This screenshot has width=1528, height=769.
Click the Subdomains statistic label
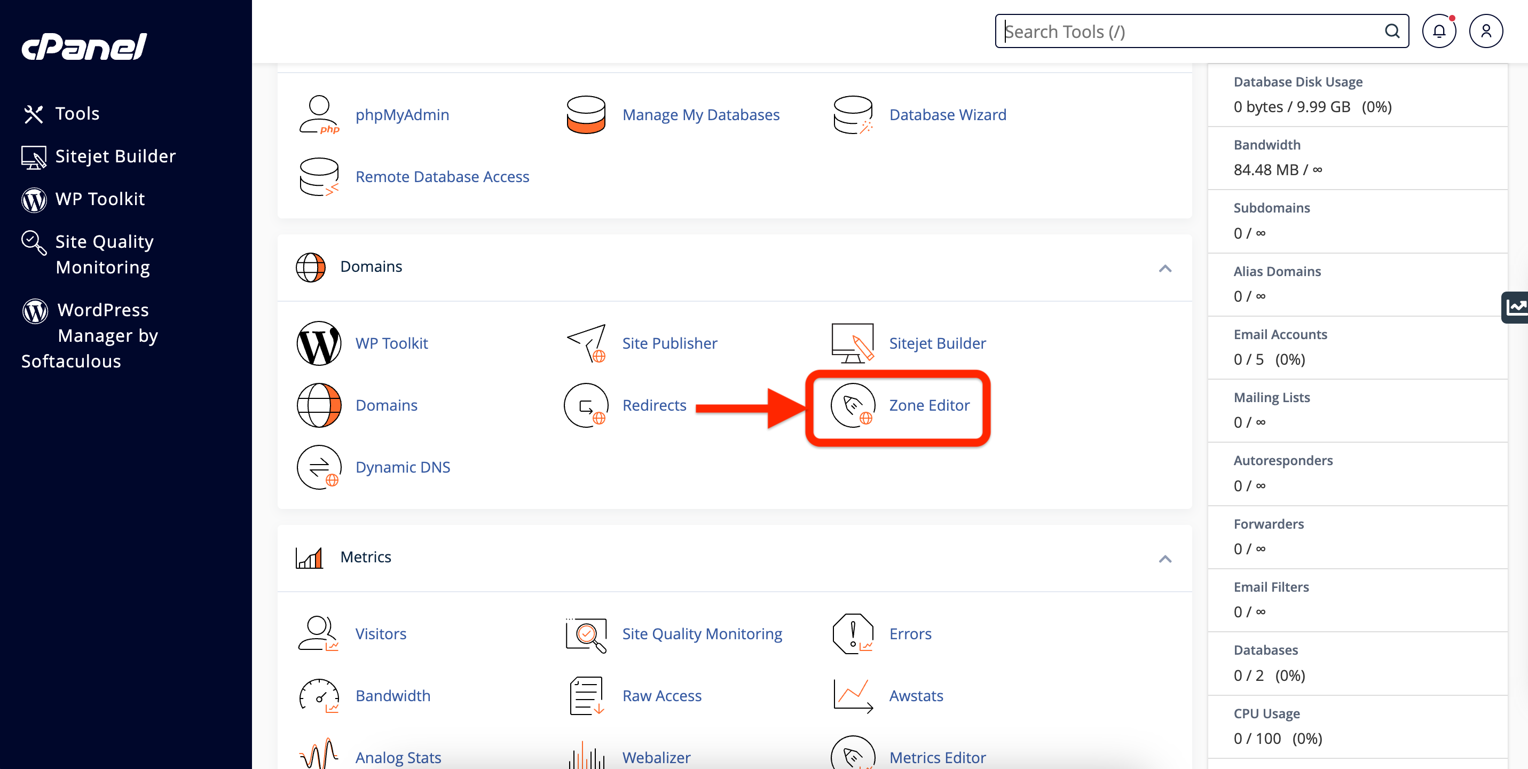point(1272,208)
